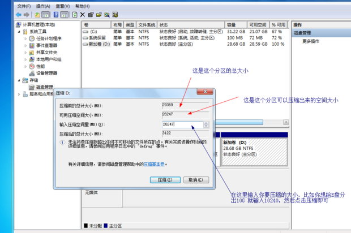
Task: Click the Properties toolbar icon
Action: (91, 14)
